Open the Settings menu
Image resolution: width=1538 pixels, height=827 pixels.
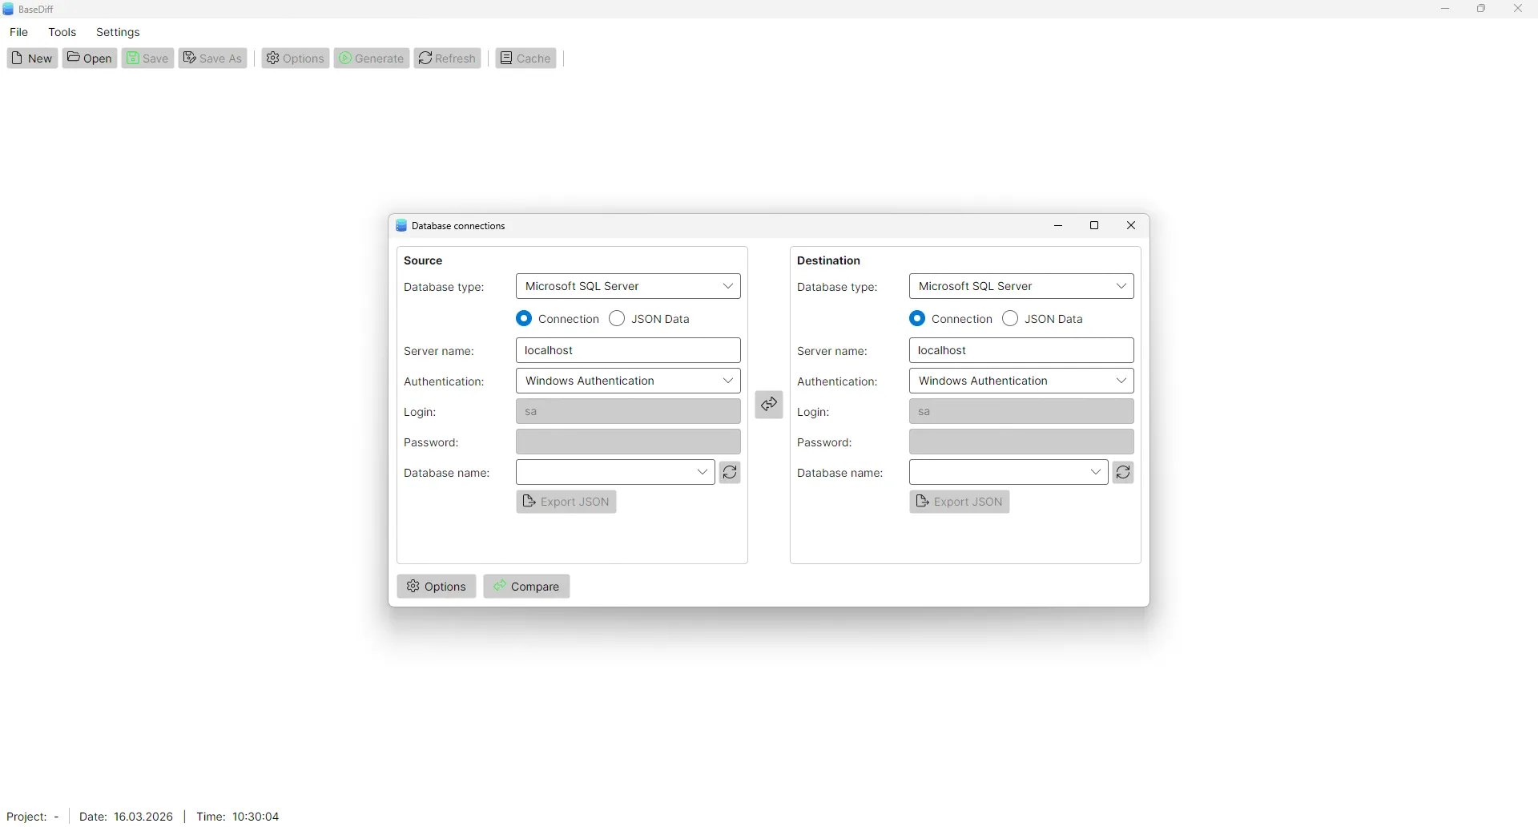click(x=118, y=32)
